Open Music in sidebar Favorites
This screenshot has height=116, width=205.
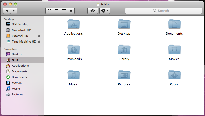tap(23, 89)
